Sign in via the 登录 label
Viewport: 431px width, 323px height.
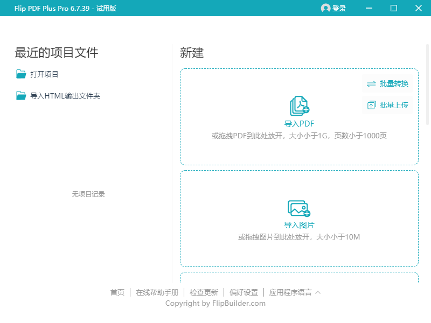[339, 8]
